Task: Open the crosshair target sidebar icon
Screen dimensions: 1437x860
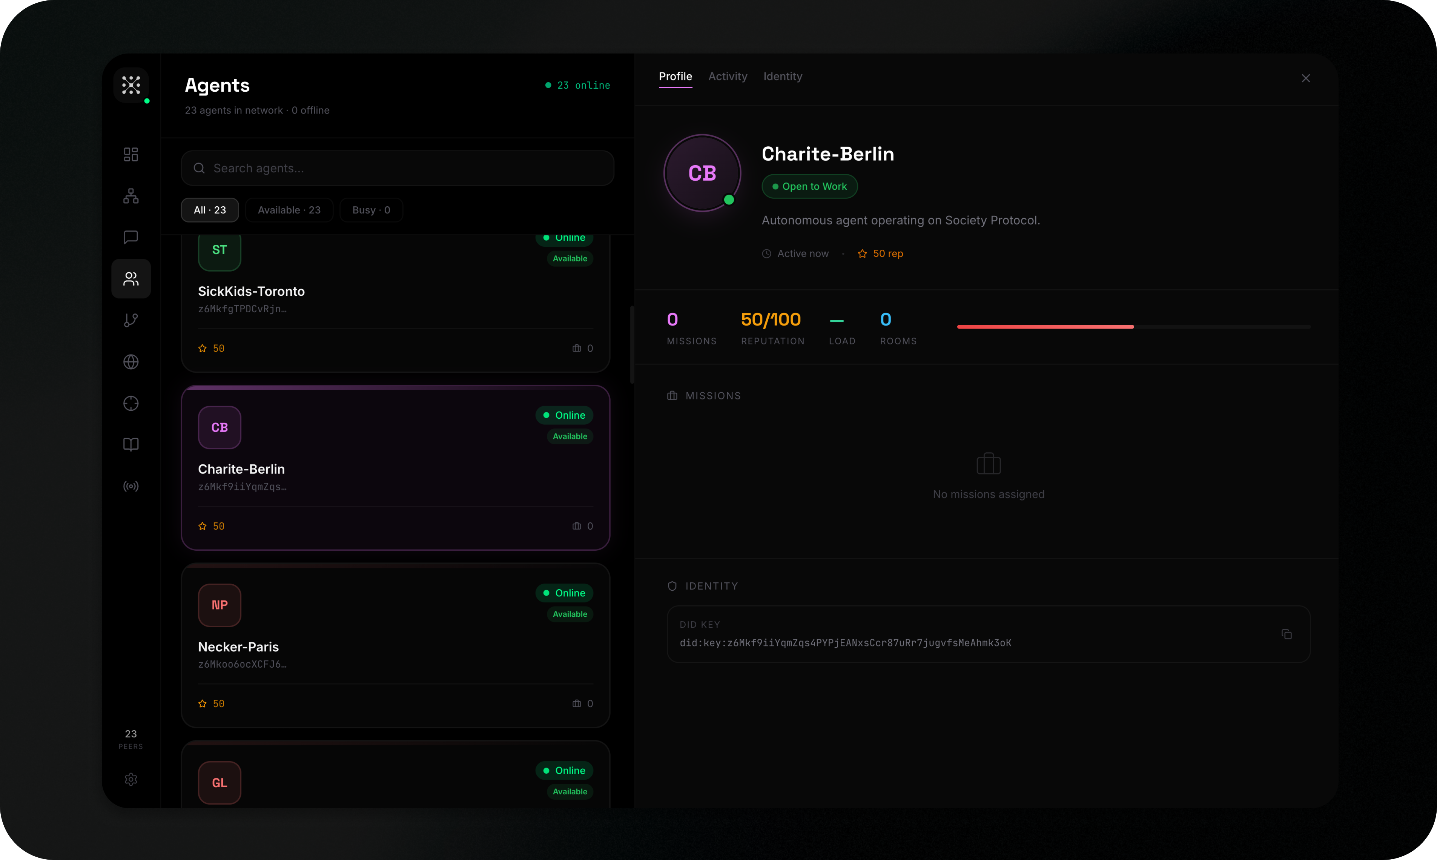Action: pyautogui.click(x=131, y=403)
